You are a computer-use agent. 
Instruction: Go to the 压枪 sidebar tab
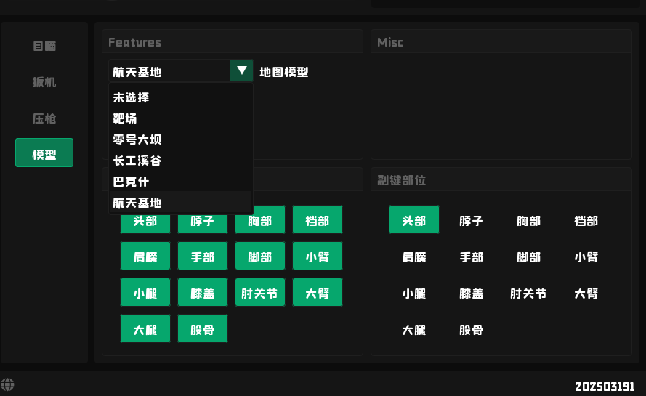click(x=44, y=118)
